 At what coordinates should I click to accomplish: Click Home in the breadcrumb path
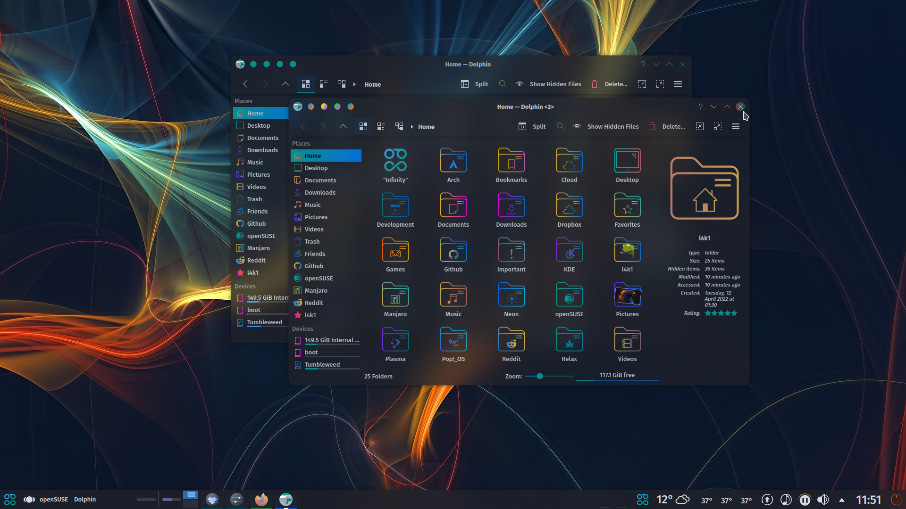426,126
